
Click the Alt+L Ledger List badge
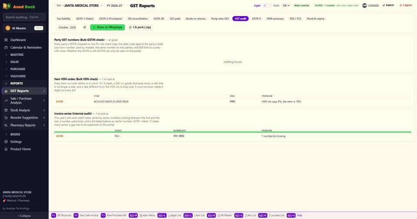pyautogui.click(x=162, y=215)
